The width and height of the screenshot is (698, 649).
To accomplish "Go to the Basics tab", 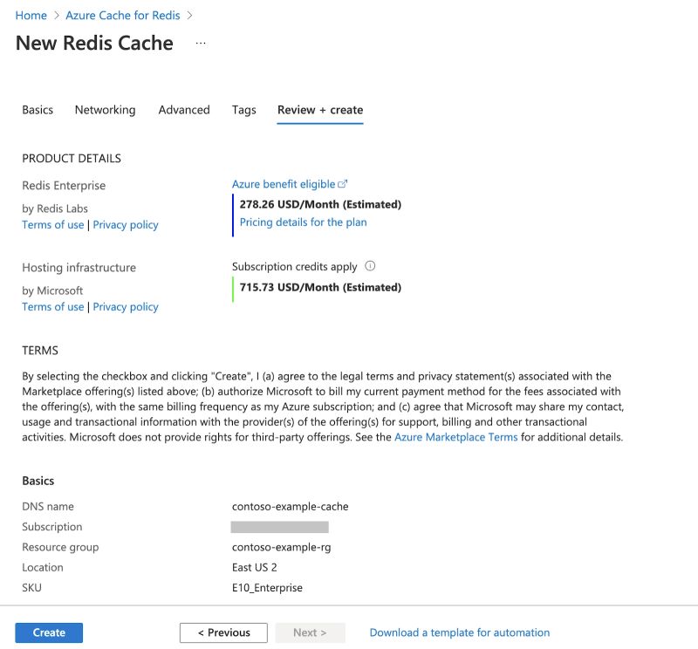I will (38, 110).
